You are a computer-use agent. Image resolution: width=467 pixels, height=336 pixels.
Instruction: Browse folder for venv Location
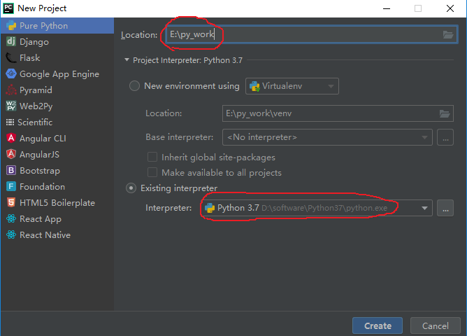tap(445, 113)
